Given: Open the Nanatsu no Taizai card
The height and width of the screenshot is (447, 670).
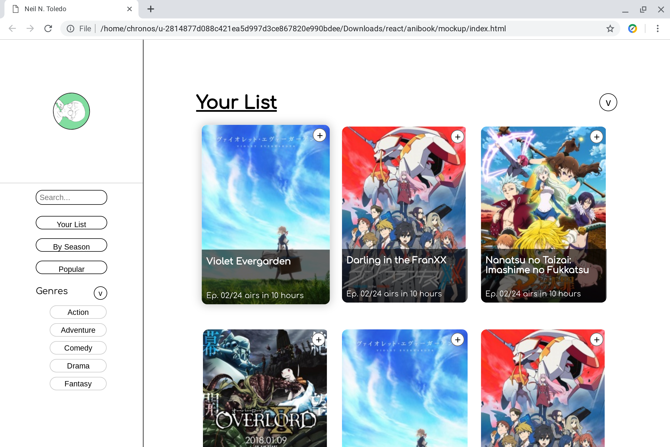Looking at the screenshot, I should (x=544, y=214).
